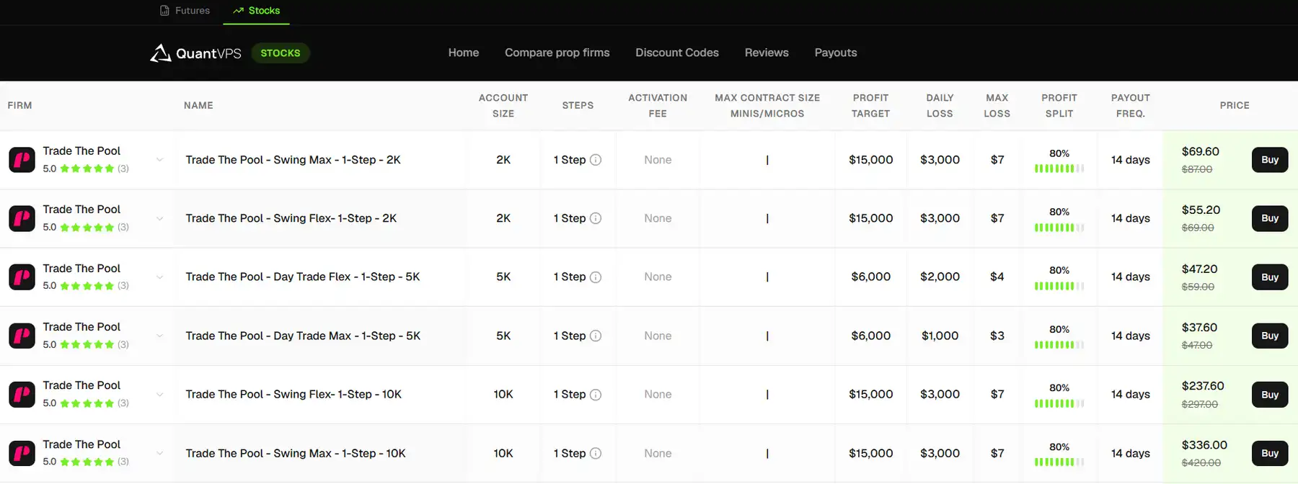Click the star rating in Day Trade Flex 5K row
Viewport: 1298px width, 484px height.
[87, 286]
